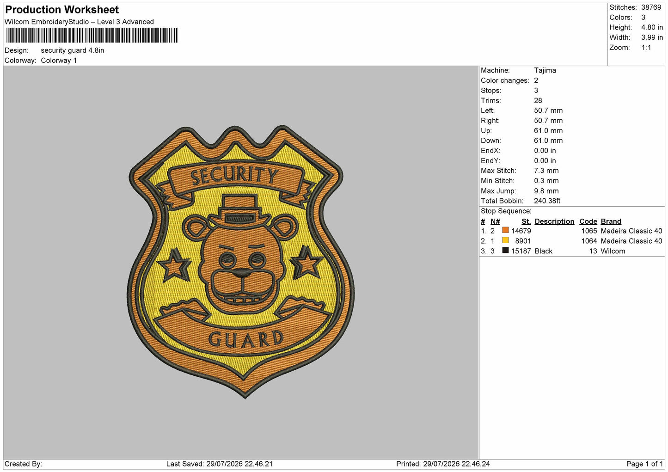Click the 'Brand' column header
This screenshot has height=472, width=668.
pos(611,221)
